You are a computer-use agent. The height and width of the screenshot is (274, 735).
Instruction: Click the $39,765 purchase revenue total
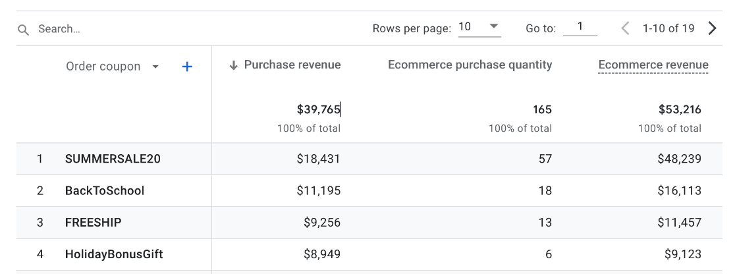(318, 109)
